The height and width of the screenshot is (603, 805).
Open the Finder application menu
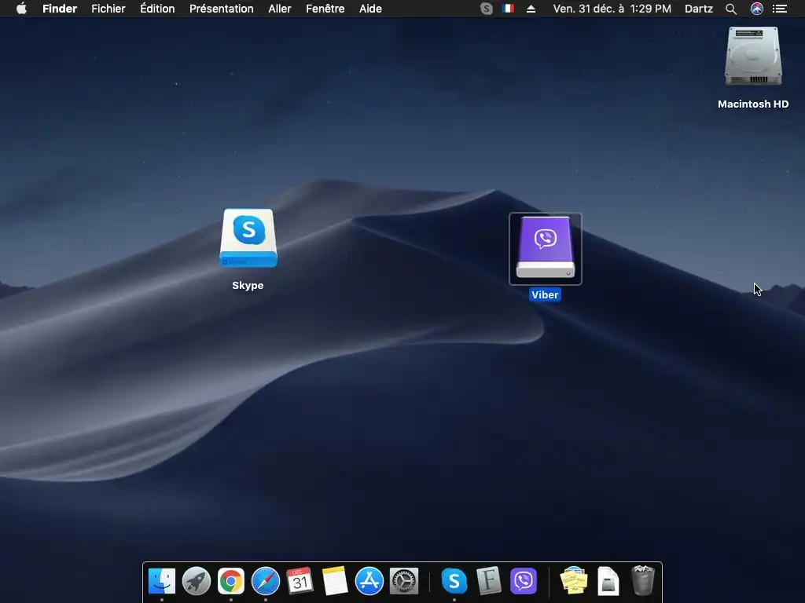click(x=60, y=9)
